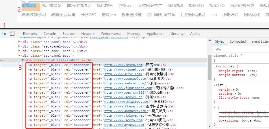The height and width of the screenshot is (129, 269).
Task: Open the 网站优化 link on the page
Action: click(x=252, y=15)
